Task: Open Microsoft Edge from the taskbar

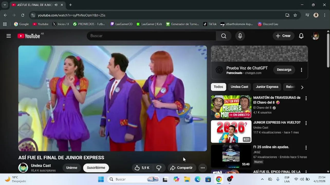Action: pyautogui.click(x=197, y=179)
